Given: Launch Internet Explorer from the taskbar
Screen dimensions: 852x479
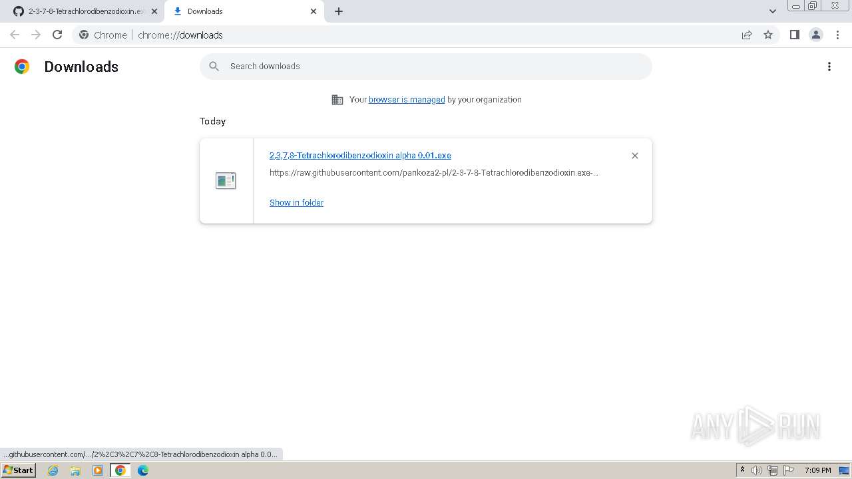Looking at the screenshot, I should coord(53,470).
